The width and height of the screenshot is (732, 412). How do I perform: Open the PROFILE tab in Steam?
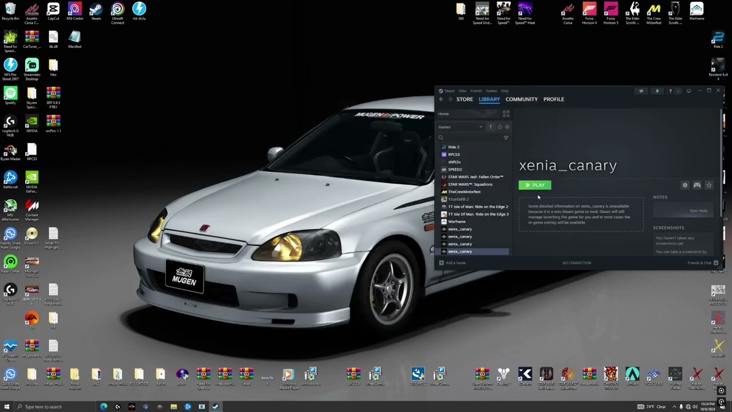point(554,99)
